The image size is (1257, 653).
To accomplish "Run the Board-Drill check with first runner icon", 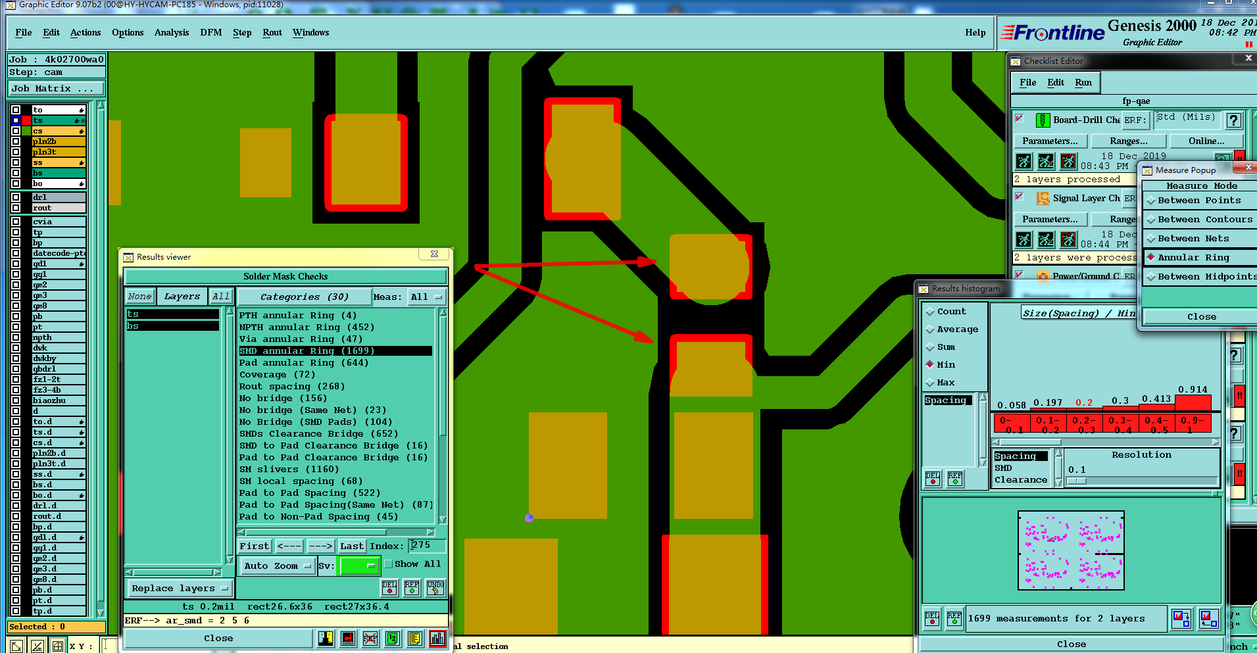I will tap(1023, 161).
